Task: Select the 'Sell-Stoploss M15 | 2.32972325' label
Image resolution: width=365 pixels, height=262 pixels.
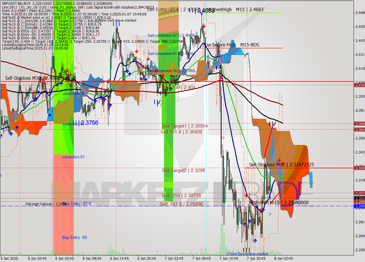Action: pyautogui.click(x=281, y=165)
